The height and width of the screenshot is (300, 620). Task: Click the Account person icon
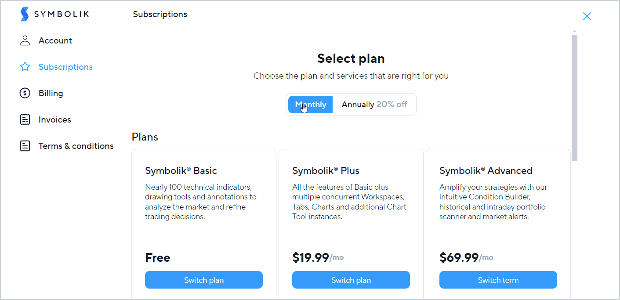pyautogui.click(x=25, y=40)
